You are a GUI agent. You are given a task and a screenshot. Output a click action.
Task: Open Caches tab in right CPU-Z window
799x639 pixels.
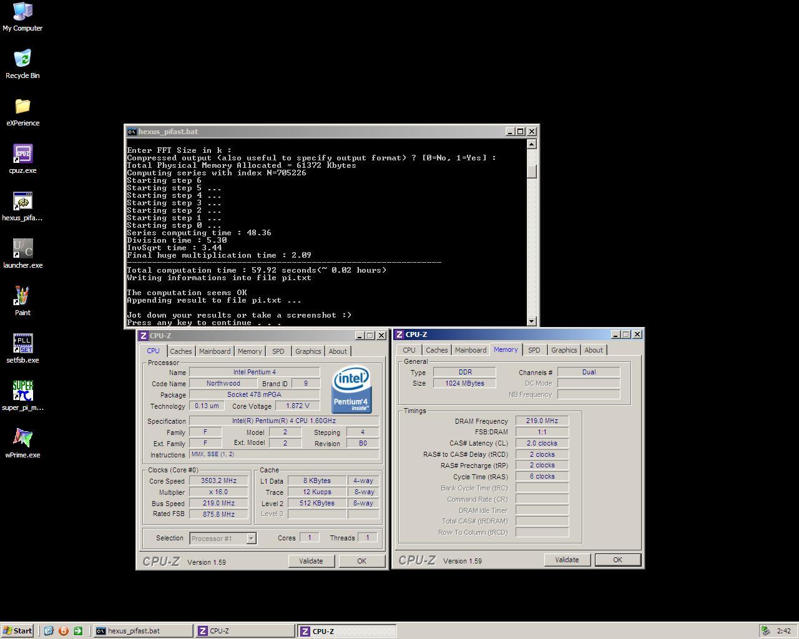pyautogui.click(x=437, y=350)
